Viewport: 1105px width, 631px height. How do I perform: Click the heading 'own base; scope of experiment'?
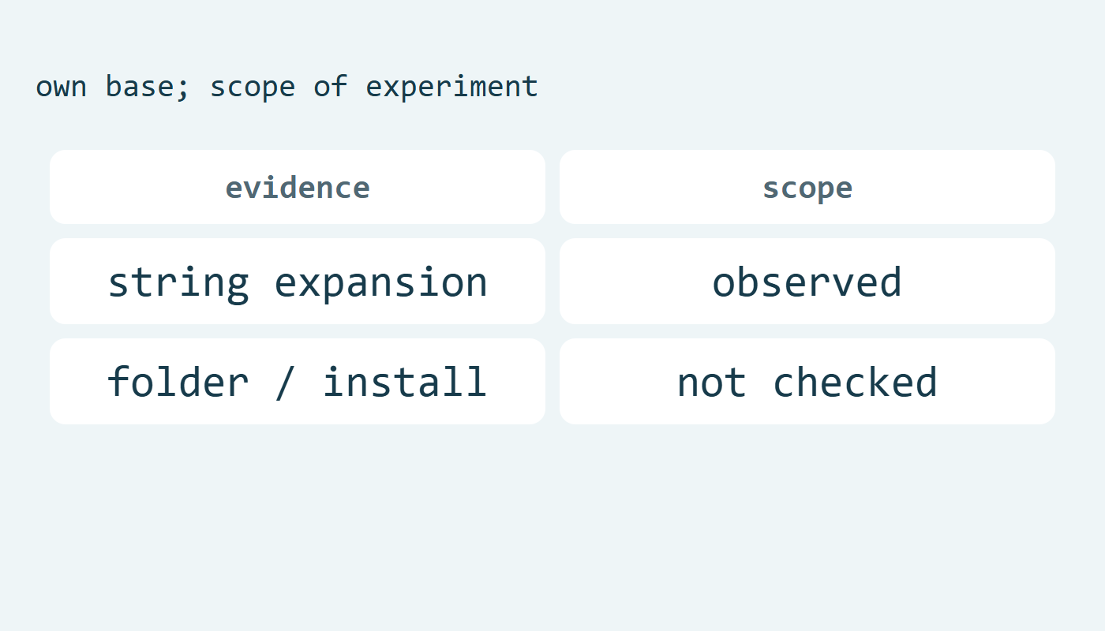pos(287,86)
